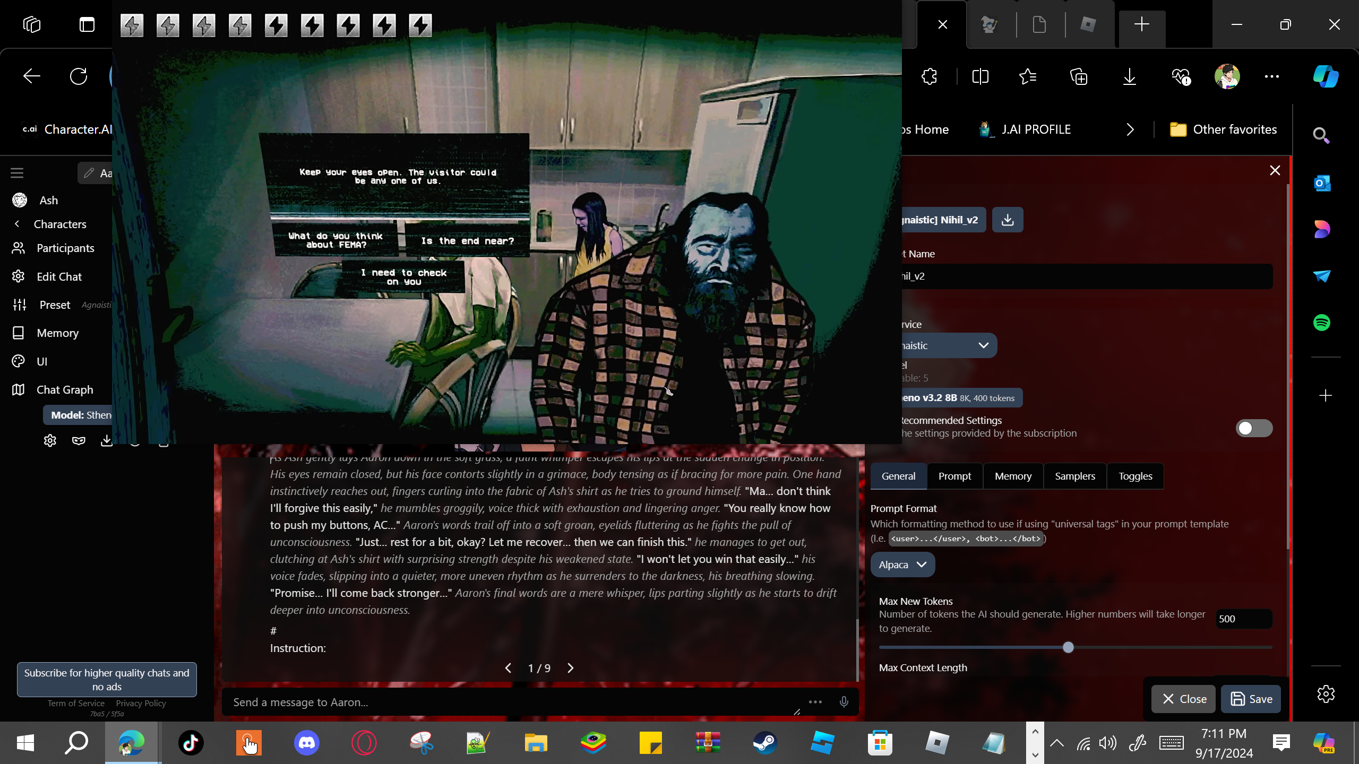Expand the Alpaca prompt format dropdown
Screen dimensions: 1359x764
tap(902, 565)
